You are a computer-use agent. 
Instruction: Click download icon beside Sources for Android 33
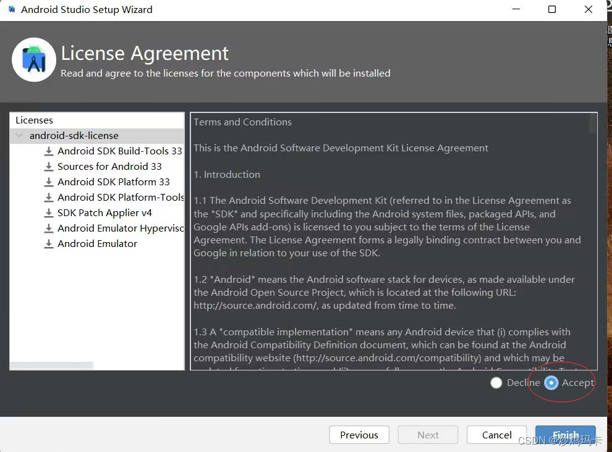(49, 167)
